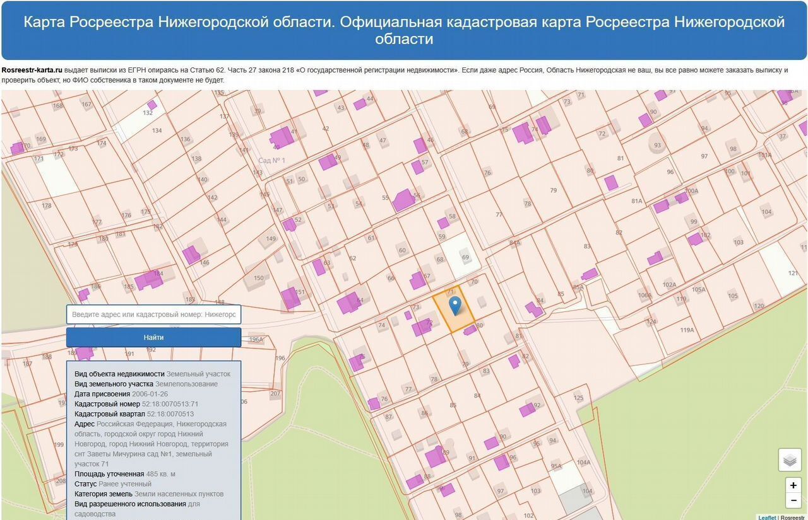Select parcel 207 on the map

pyautogui.click(x=275, y=394)
